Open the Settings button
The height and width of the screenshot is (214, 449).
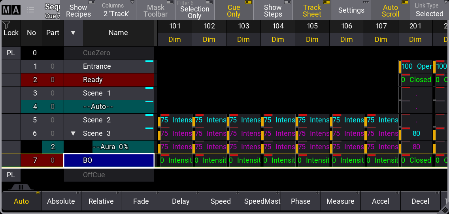351,10
